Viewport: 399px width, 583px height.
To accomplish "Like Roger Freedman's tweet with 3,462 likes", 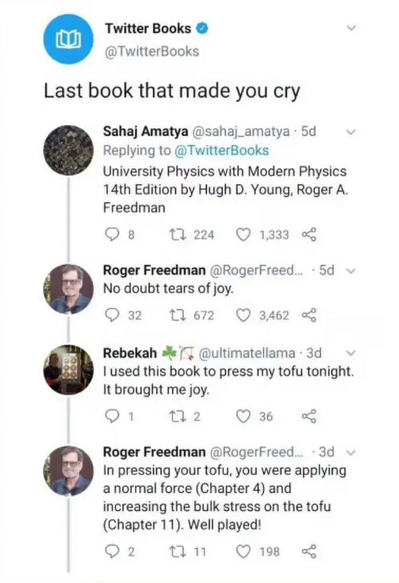I will point(243,315).
